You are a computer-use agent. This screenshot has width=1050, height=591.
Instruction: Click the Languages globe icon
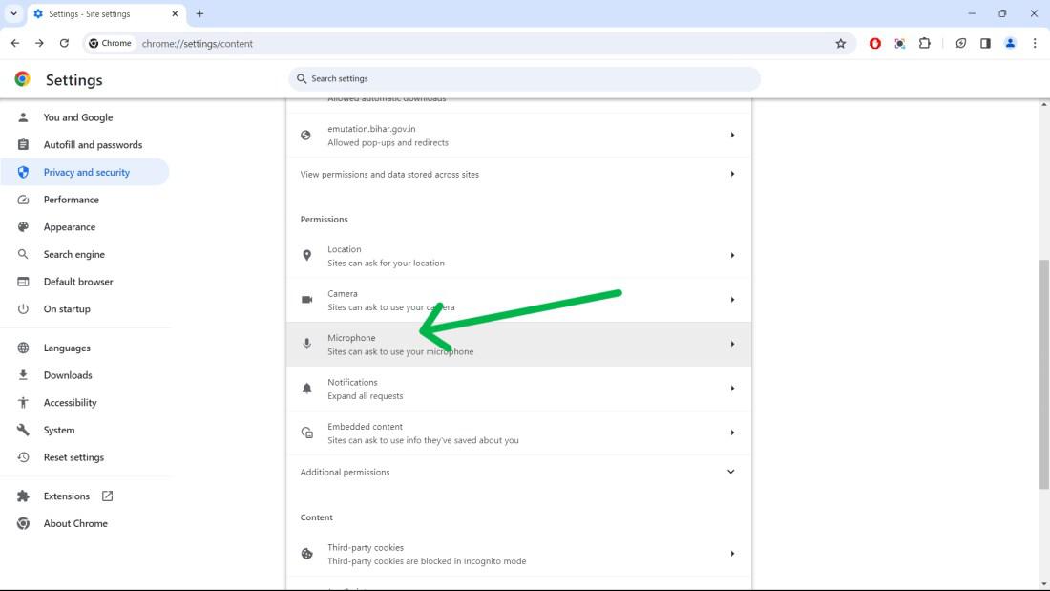(x=23, y=348)
